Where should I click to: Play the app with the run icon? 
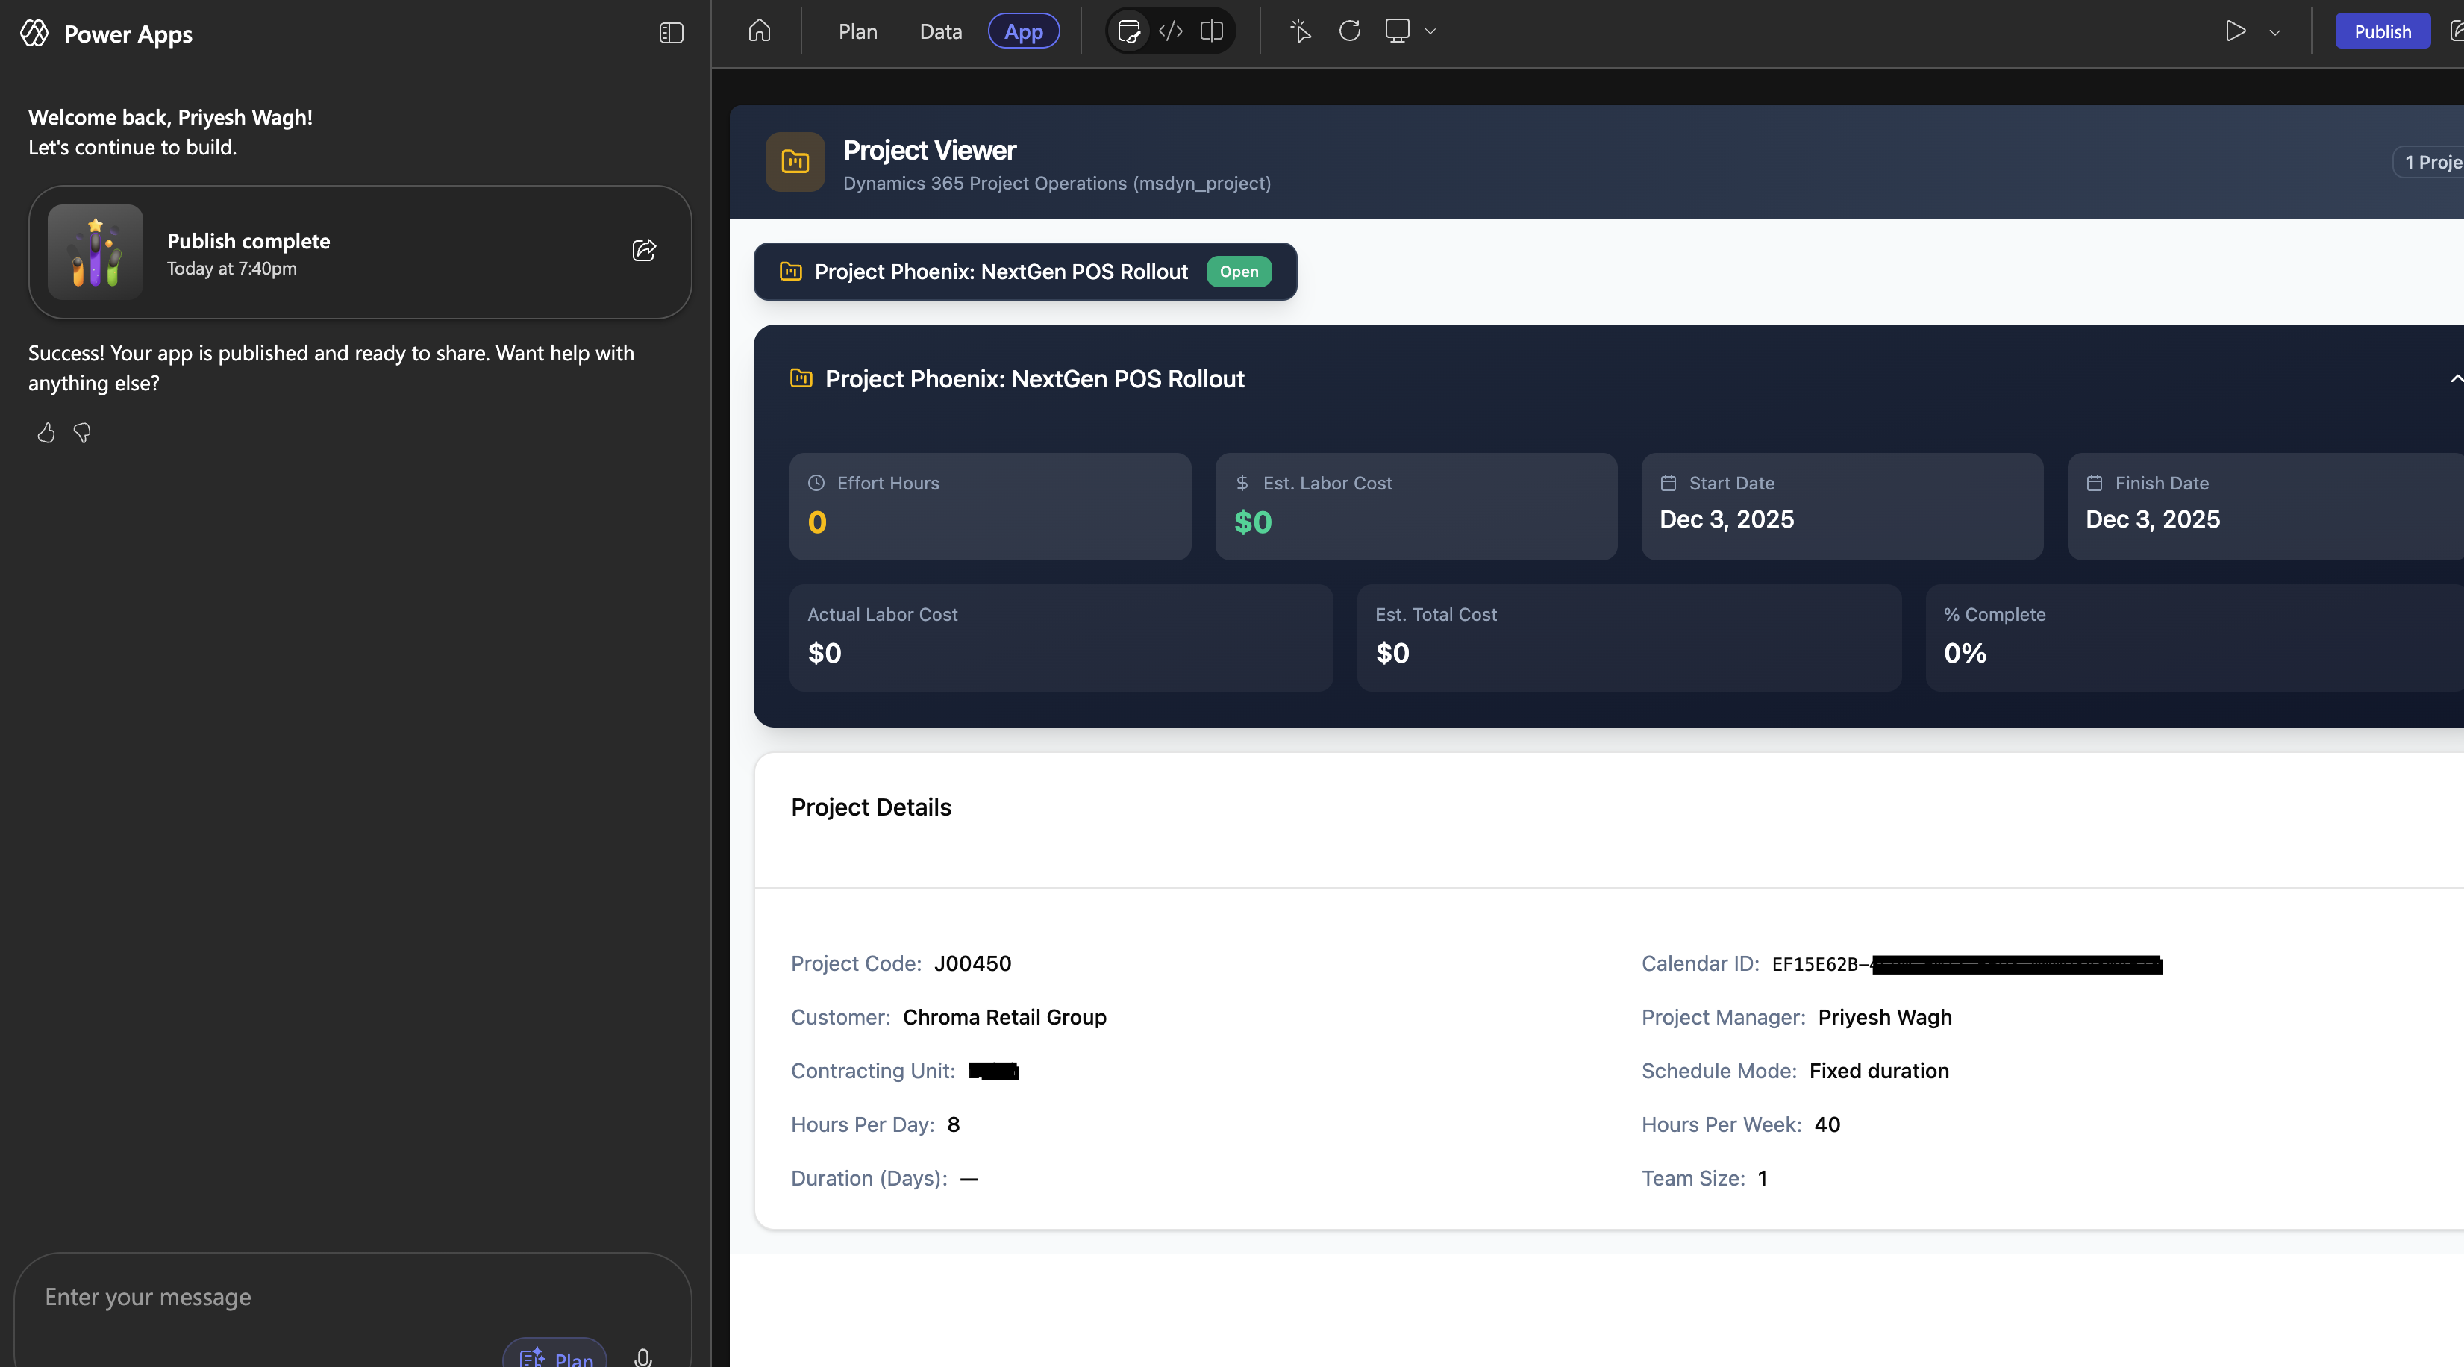(2236, 31)
